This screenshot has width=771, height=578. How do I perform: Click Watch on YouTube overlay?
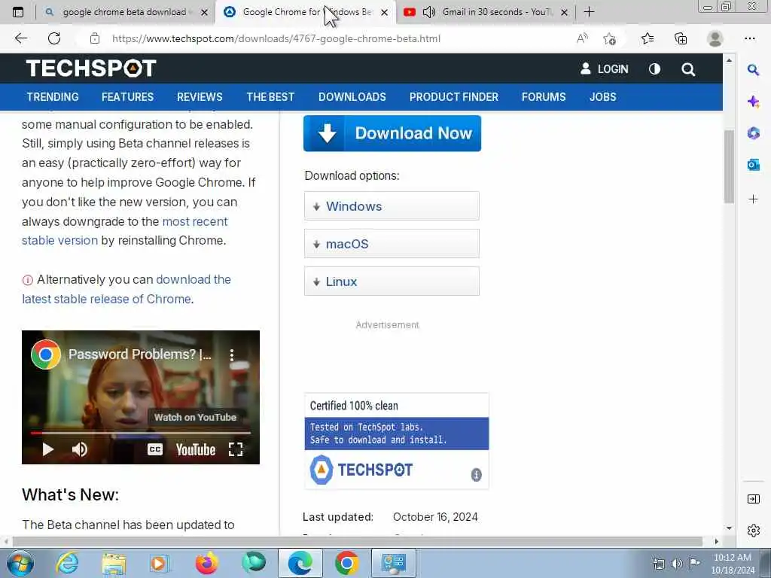(195, 417)
